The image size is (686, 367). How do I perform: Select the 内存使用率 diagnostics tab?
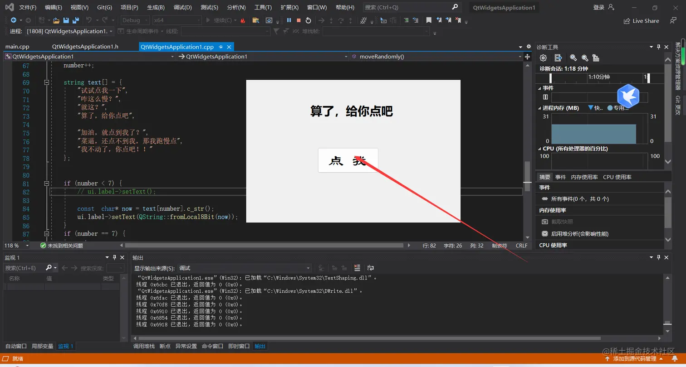point(584,177)
